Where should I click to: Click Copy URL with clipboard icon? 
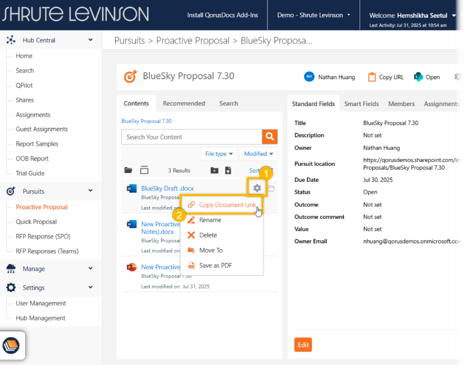point(386,77)
